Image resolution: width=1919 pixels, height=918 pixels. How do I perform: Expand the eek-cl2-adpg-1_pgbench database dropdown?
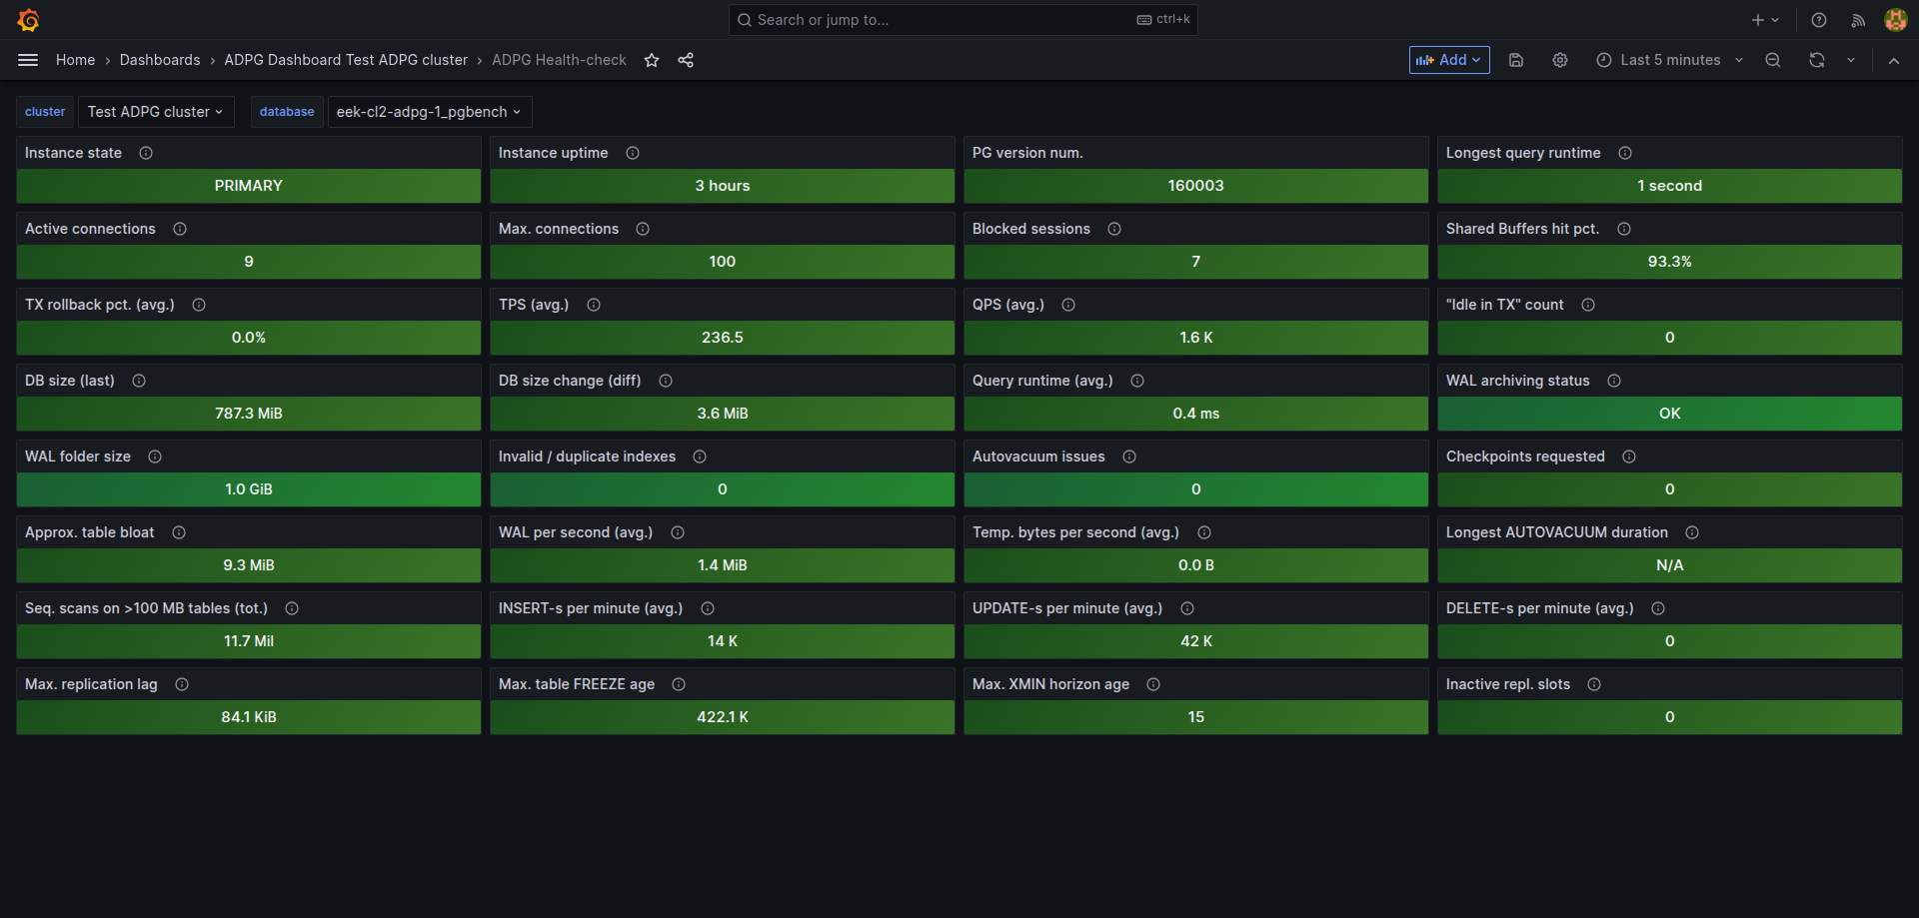coord(429,112)
